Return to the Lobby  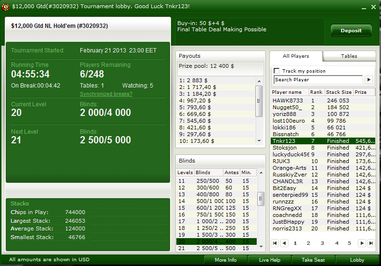click(357, 260)
